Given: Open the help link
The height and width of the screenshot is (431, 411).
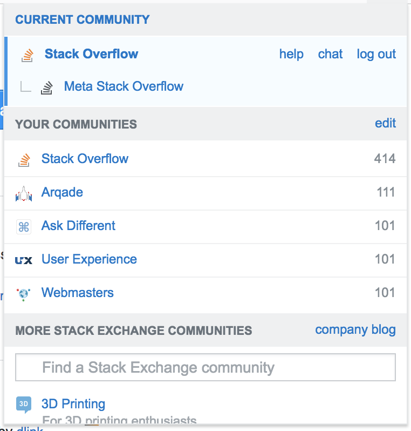Looking at the screenshot, I should click(x=291, y=54).
